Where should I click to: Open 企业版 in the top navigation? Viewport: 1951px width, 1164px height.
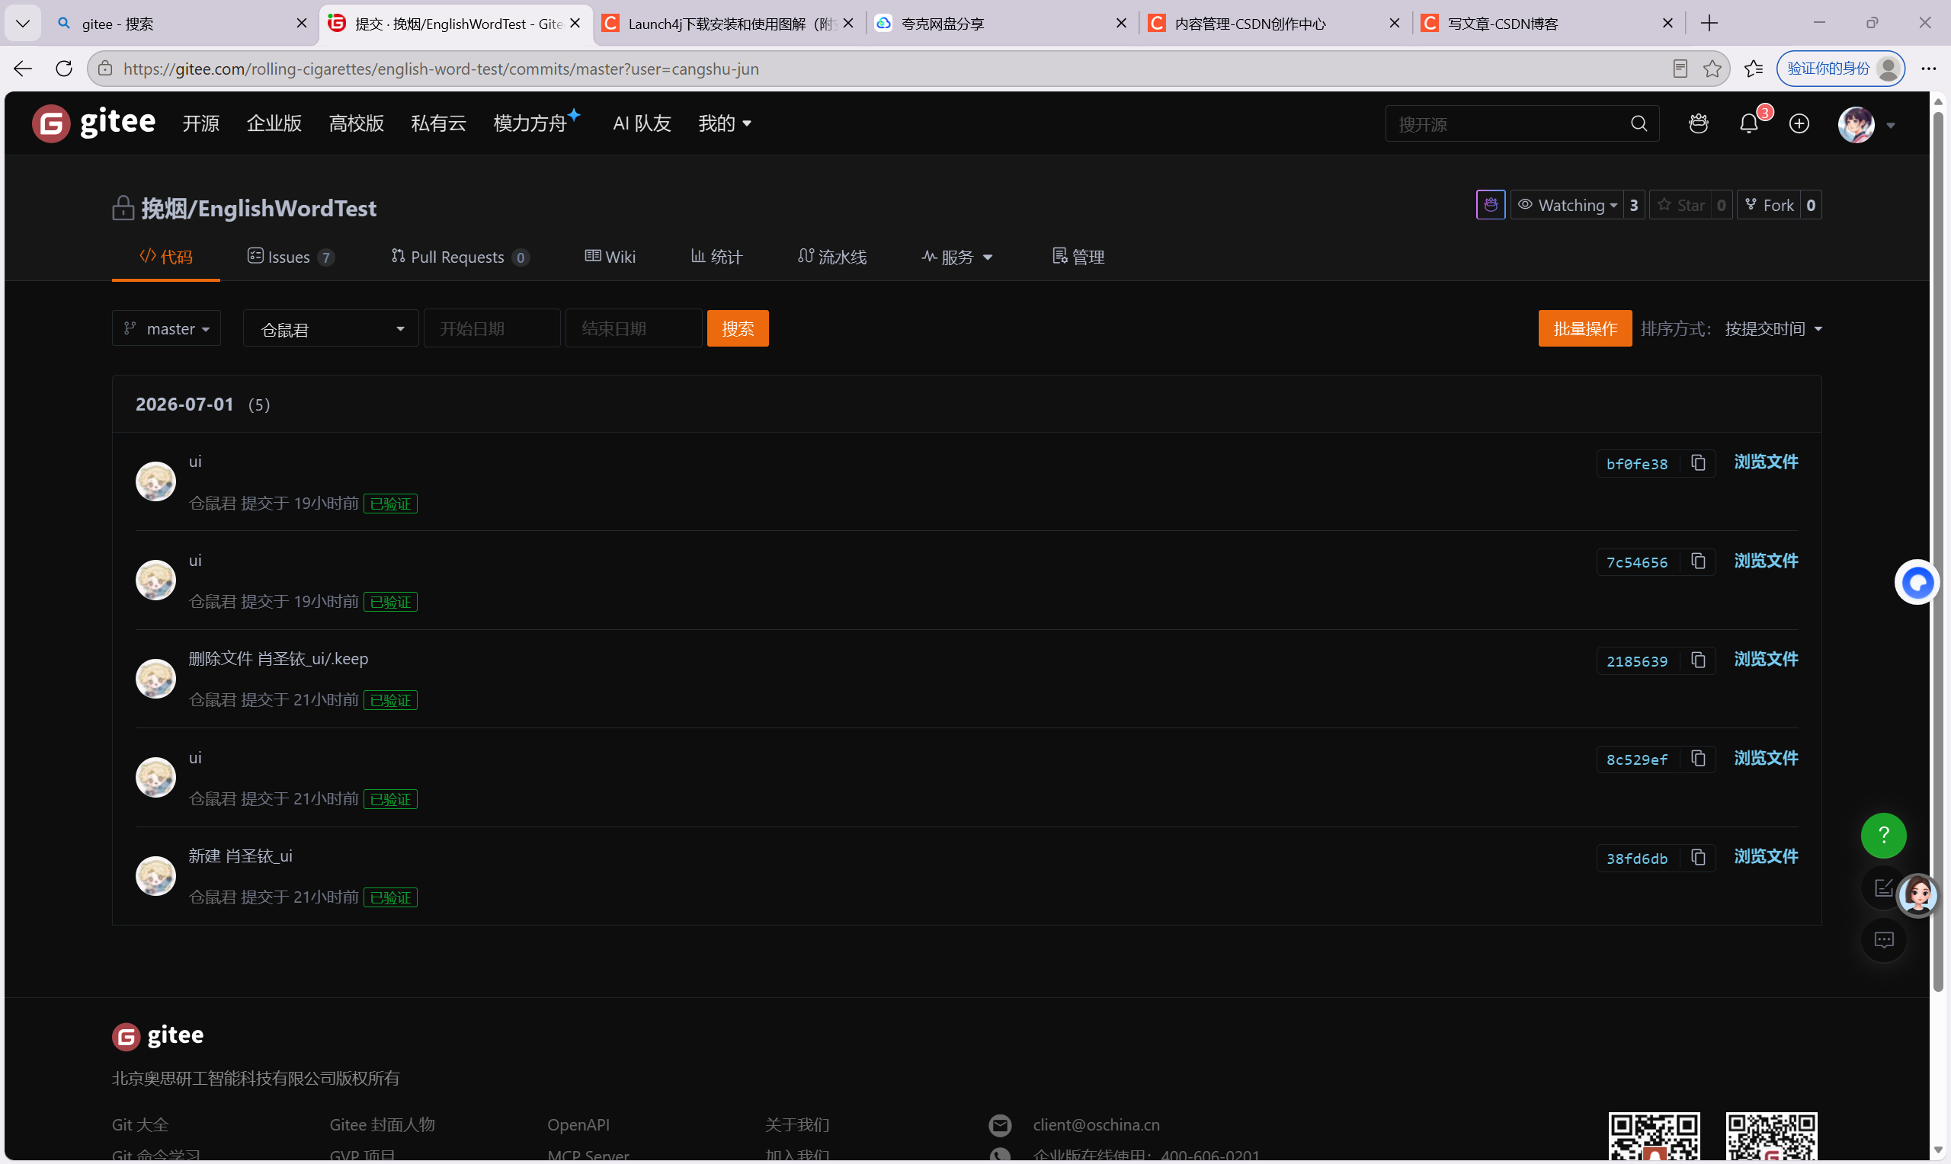click(274, 123)
